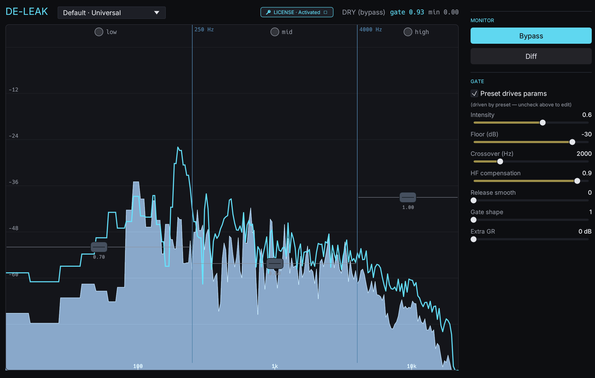
Task: Click the Crossover (Hz) slider handle
Action: pos(500,162)
